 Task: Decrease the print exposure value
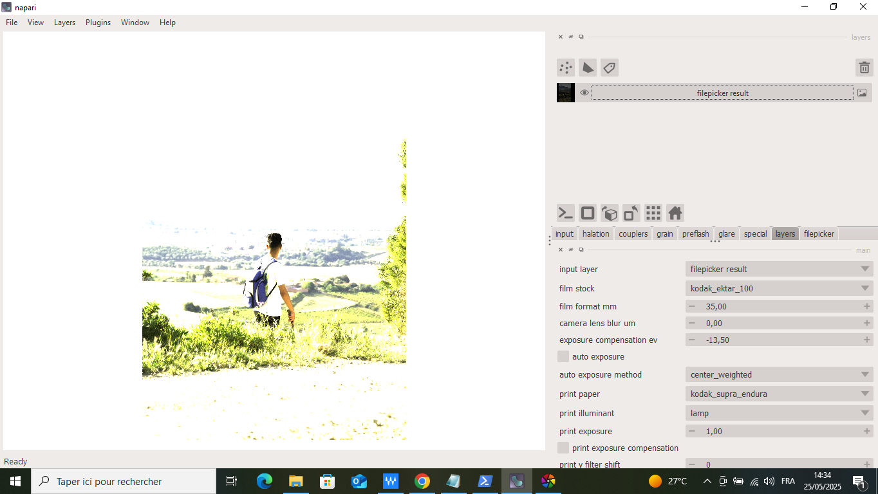[692, 431]
